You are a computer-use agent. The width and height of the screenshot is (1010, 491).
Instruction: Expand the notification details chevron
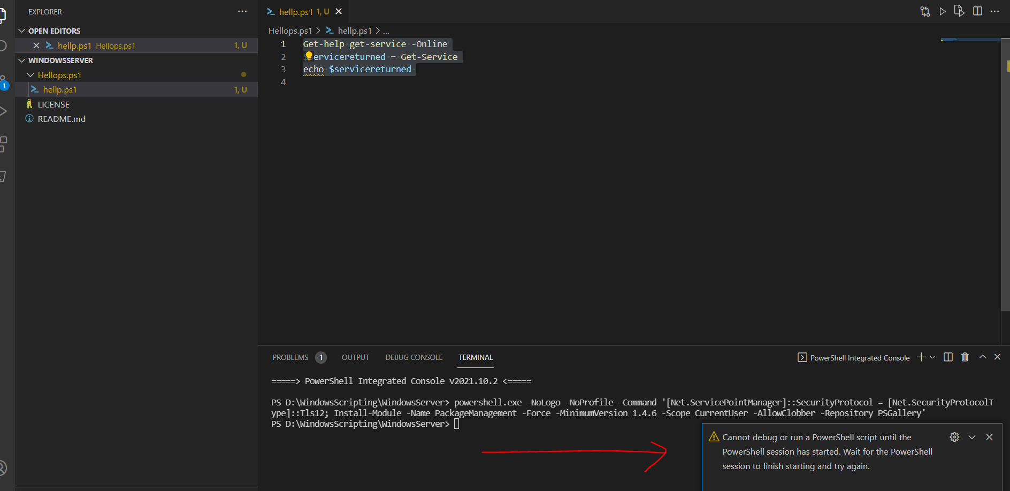click(972, 437)
